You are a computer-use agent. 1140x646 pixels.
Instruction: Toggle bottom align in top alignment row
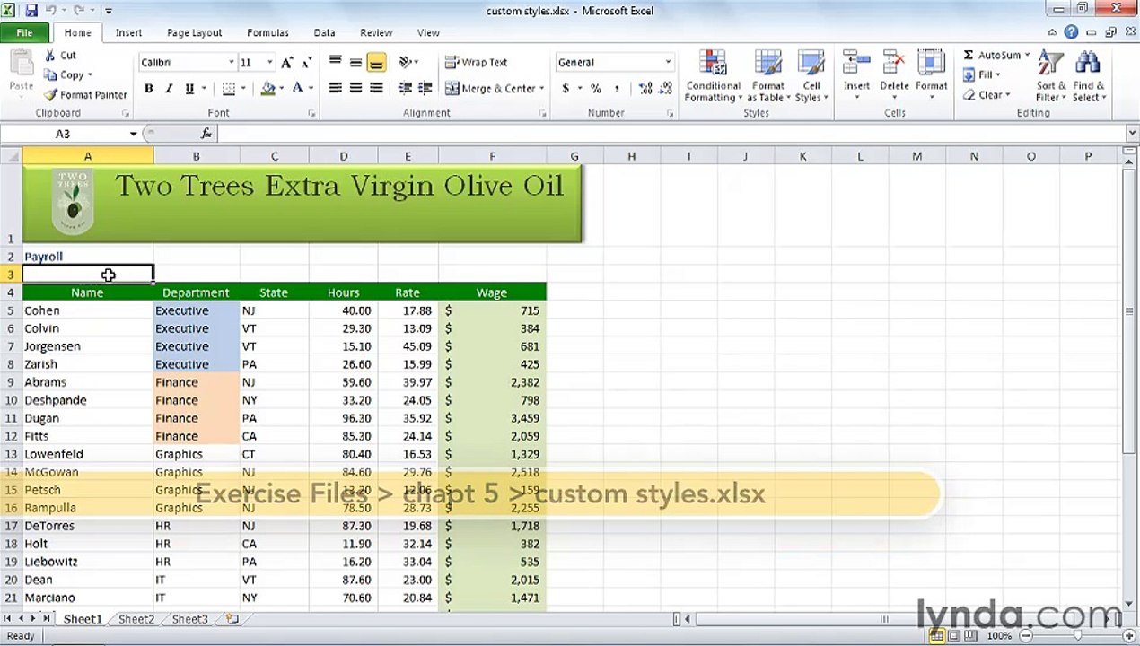(x=376, y=62)
